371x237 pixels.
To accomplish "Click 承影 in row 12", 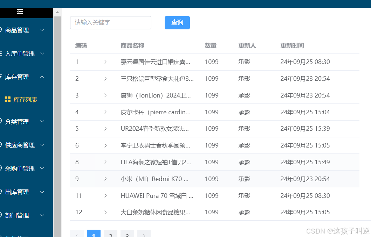I will tap(244, 212).
